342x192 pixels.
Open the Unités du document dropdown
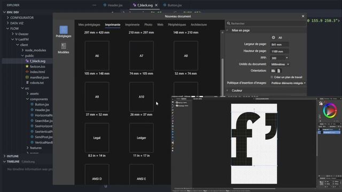pyautogui.click(x=280, y=64)
